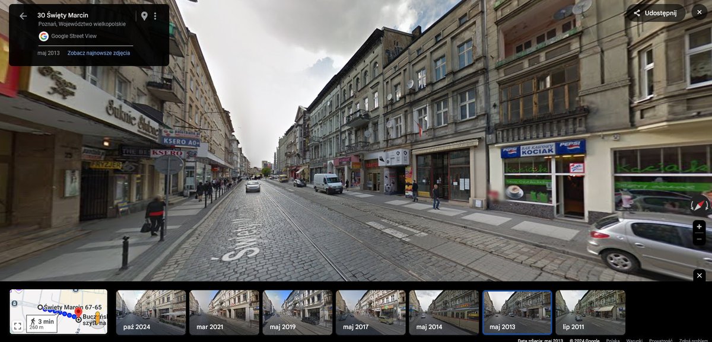The width and height of the screenshot is (712, 342).
Task: Click the location pin icon in the info card
Action: click(144, 16)
